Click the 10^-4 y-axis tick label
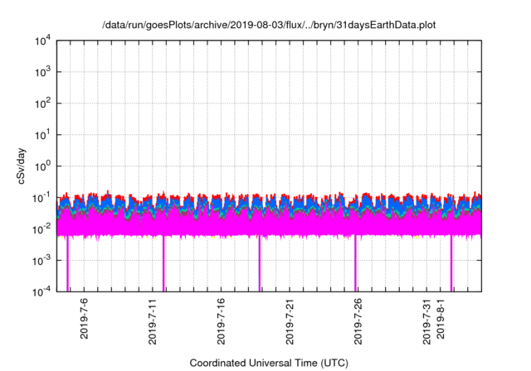 point(41,291)
